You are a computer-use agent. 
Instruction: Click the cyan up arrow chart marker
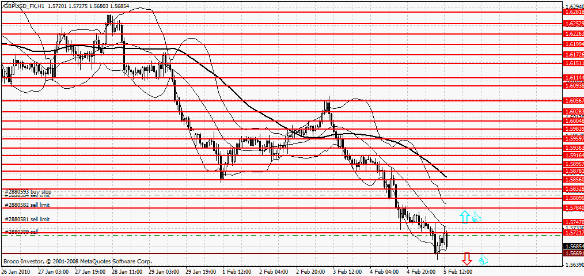(464, 217)
